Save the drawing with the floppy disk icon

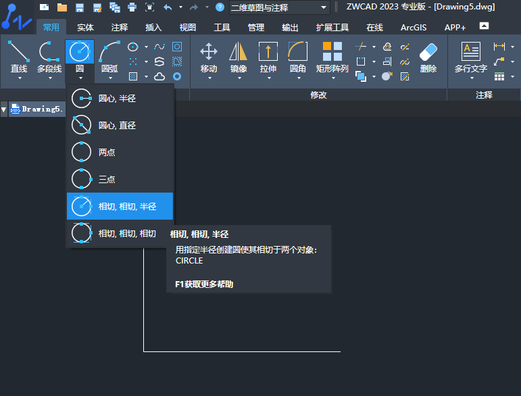(80, 7)
